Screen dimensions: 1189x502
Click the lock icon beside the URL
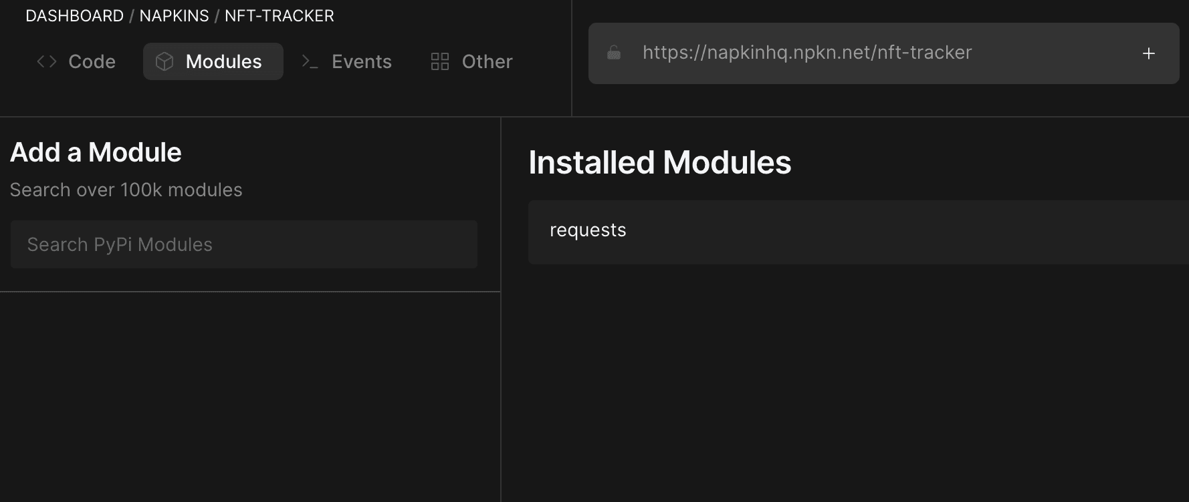[614, 53]
